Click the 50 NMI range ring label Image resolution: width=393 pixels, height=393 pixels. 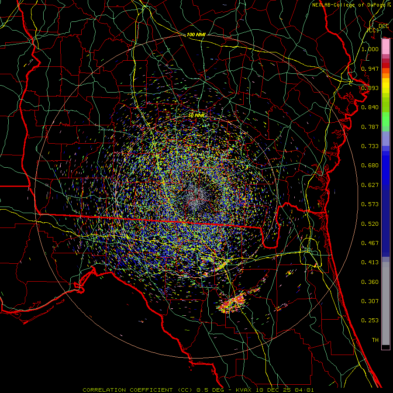click(x=196, y=115)
